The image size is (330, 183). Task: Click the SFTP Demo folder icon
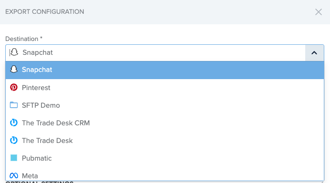coord(14,105)
